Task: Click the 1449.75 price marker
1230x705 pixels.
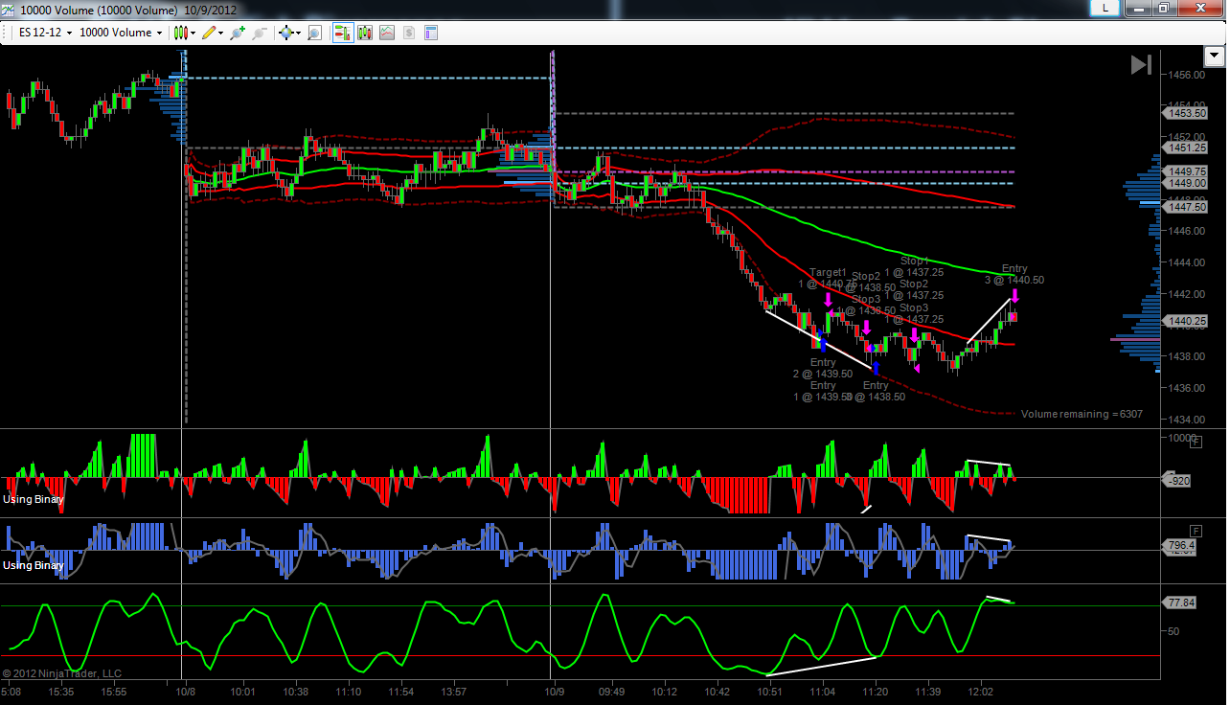Action: coord(1185,171)
